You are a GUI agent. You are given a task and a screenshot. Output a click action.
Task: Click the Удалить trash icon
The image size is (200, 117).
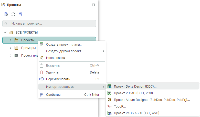pyautogui.click(x=41, y=72)
